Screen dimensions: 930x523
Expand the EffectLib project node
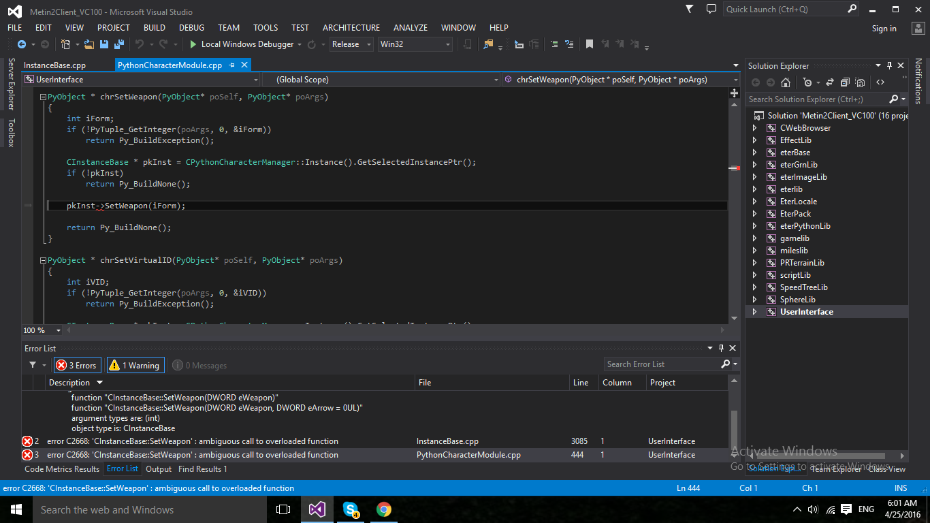pyautogui.click(x=754, y=140)
